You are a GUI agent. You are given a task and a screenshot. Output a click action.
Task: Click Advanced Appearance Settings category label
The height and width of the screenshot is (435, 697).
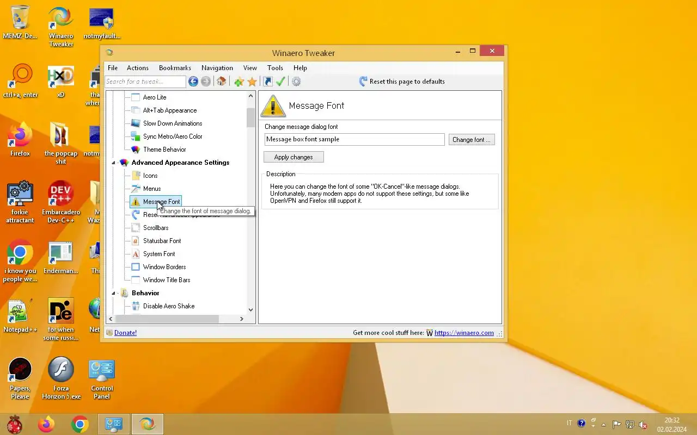click(180, 163)
